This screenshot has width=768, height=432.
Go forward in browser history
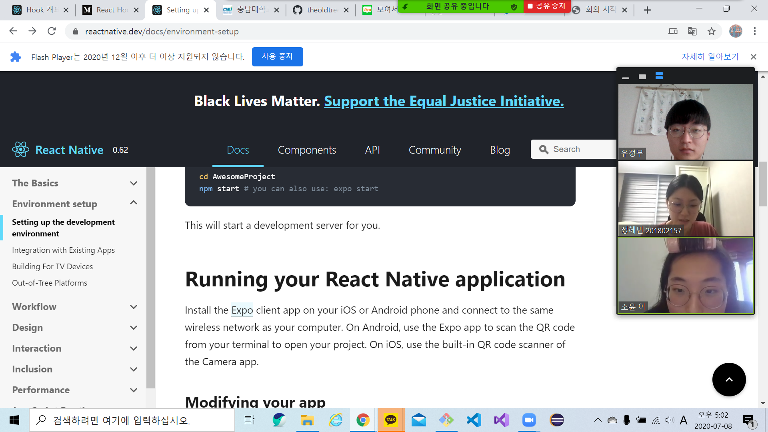[x=32, y=31]
